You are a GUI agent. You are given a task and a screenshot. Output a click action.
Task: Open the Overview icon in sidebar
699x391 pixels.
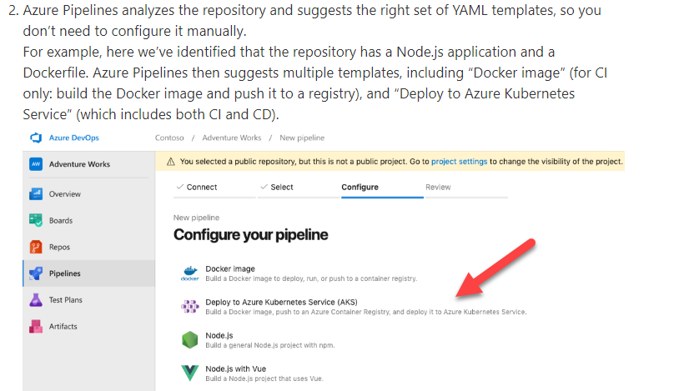point(36,194)
